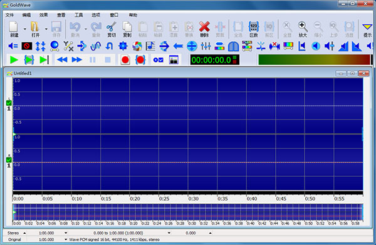Open the 文件 menu
376x245 pixels.
click(x=9, y=15)
